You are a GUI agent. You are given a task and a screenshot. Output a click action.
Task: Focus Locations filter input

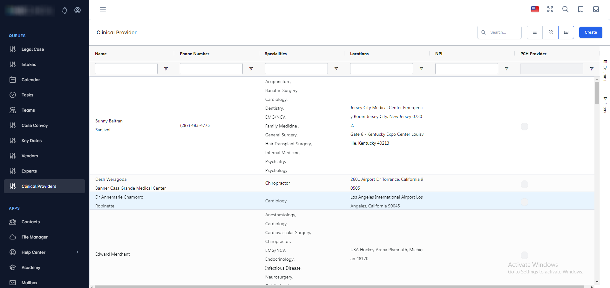coord(382,69)
